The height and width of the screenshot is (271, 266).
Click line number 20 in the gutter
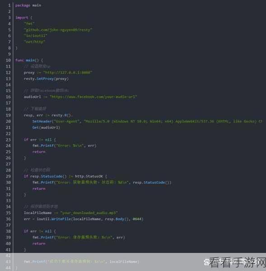(8, 121)
